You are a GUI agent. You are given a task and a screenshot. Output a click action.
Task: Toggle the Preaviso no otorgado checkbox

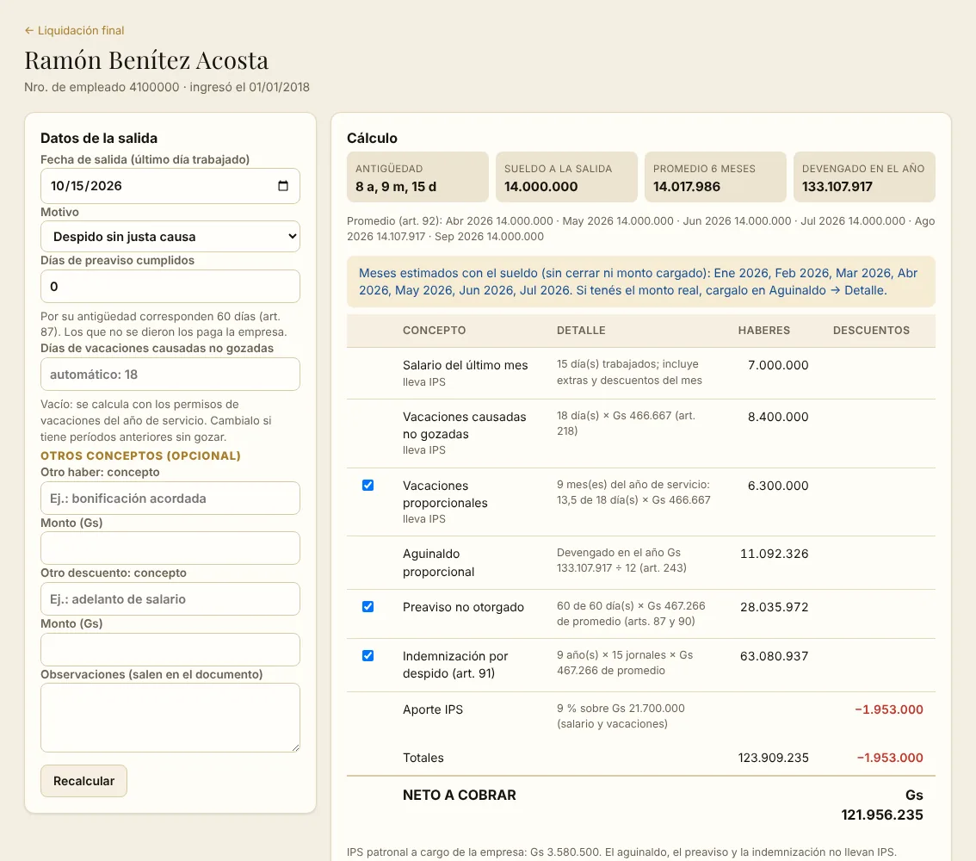point(368,606)
